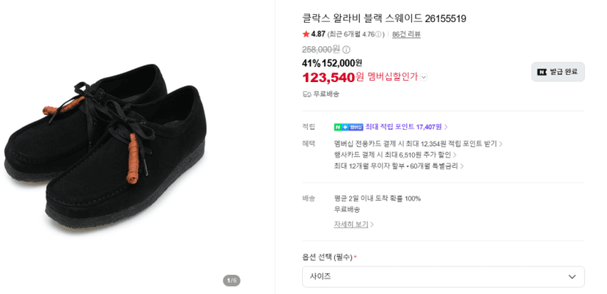Open the 사이즈 option dropdown
The image size is (607, 294).
pyautogui.click(x=444, y=276)
